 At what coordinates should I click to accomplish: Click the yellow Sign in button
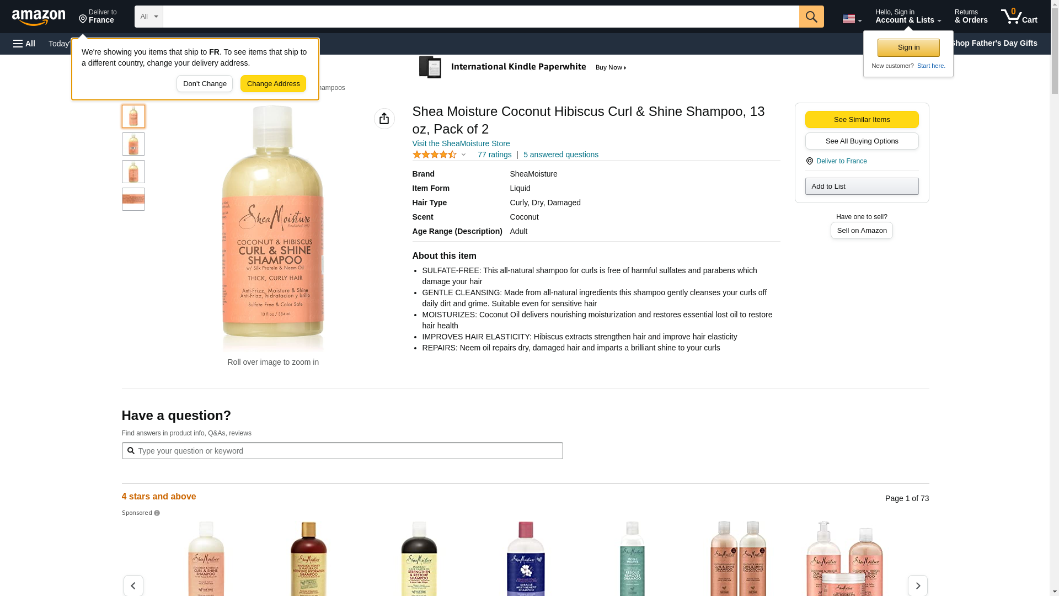click(908, 47)
